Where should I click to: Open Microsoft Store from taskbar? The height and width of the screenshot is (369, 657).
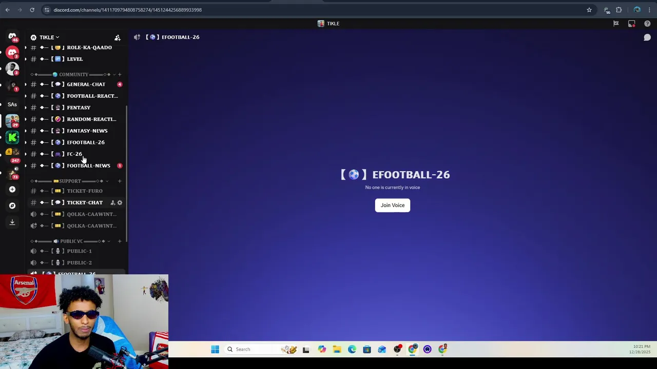[366, 349]
